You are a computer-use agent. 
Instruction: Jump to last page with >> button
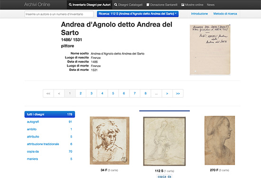(x=178, y=93)
